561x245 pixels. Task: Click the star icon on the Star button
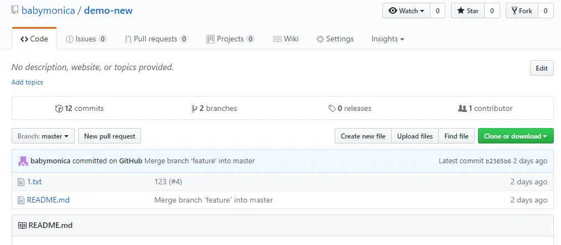pos(461,10)
